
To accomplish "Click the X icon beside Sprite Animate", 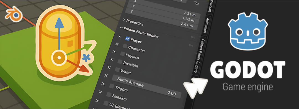I will [106, 75].
